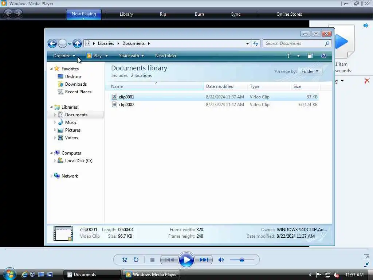This screenshot has width=373, height=280.
Task: Click the Action Center flag icon
Action: 318,275
